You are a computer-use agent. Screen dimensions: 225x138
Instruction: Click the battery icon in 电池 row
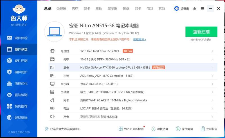pyautogui.click(x=52, y=108)
